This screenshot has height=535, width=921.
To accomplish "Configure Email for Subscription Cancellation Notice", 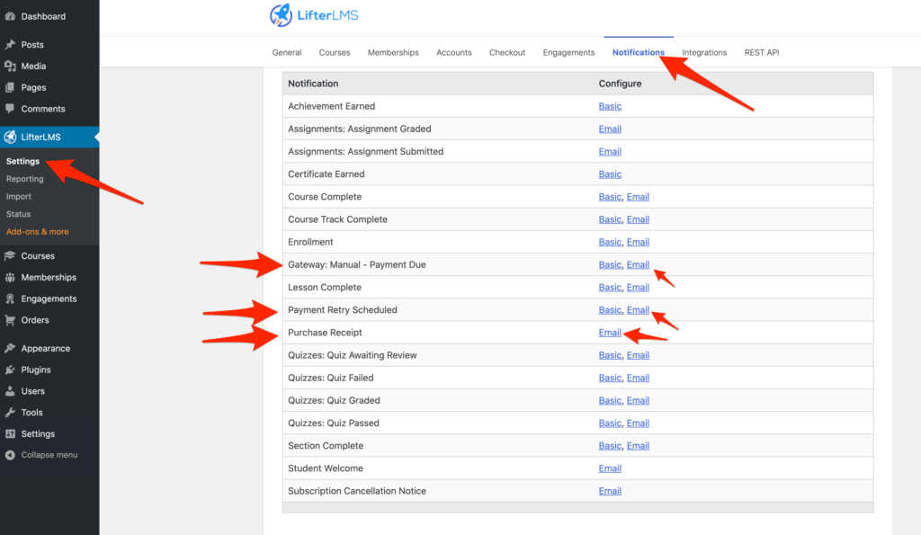I will (x=610, y=491).
